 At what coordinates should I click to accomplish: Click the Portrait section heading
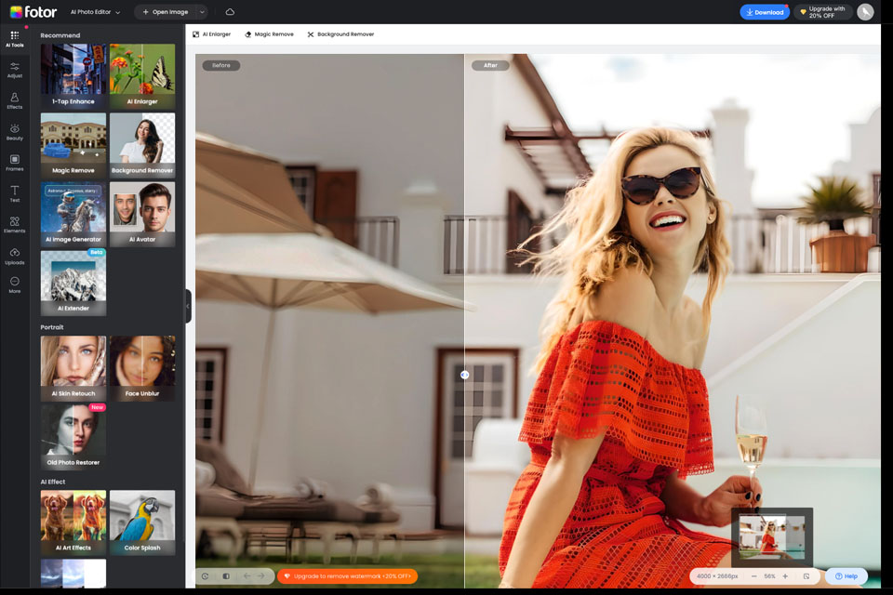click(52, 327)
